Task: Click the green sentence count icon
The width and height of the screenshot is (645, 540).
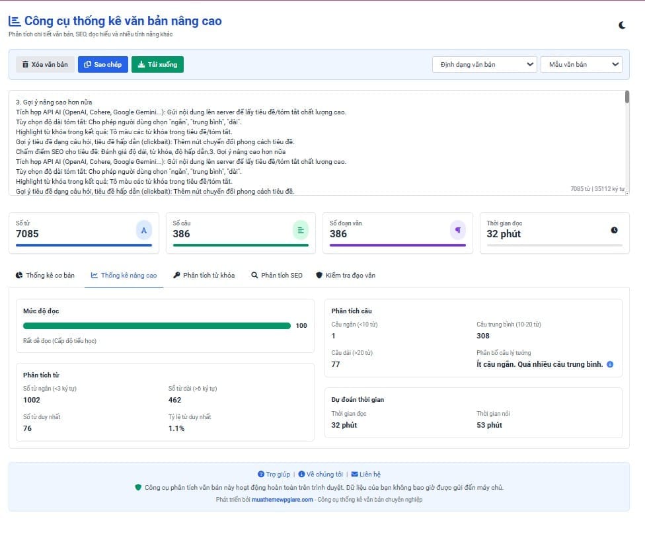Action: (x=301, y=230)
